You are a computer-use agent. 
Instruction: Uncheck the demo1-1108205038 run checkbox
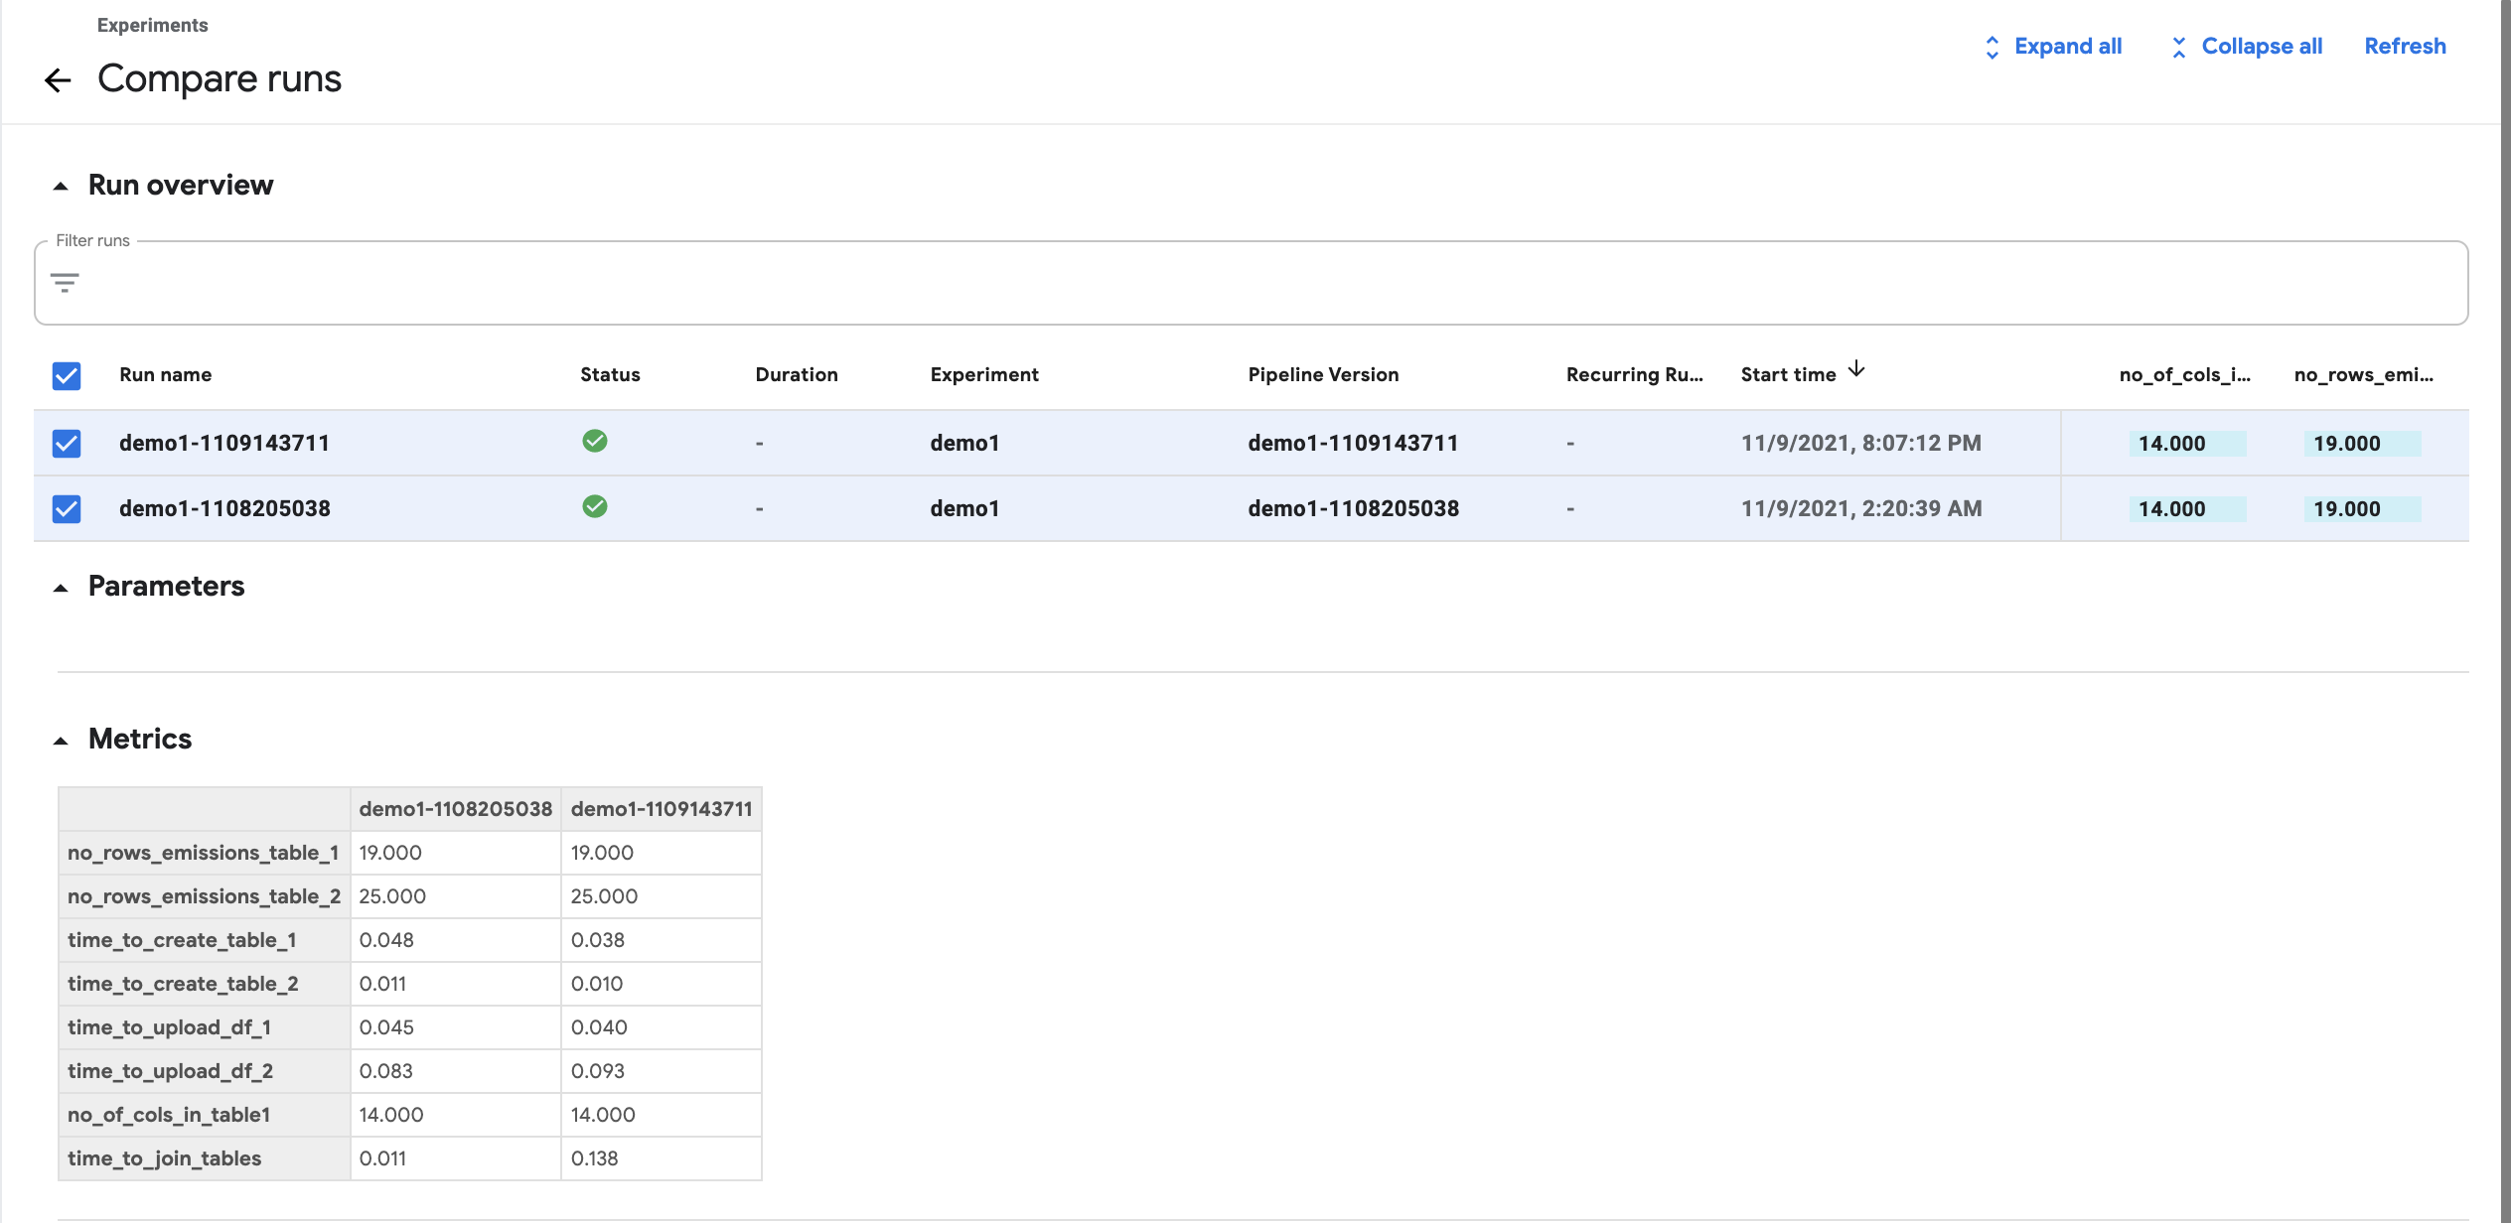67,508
